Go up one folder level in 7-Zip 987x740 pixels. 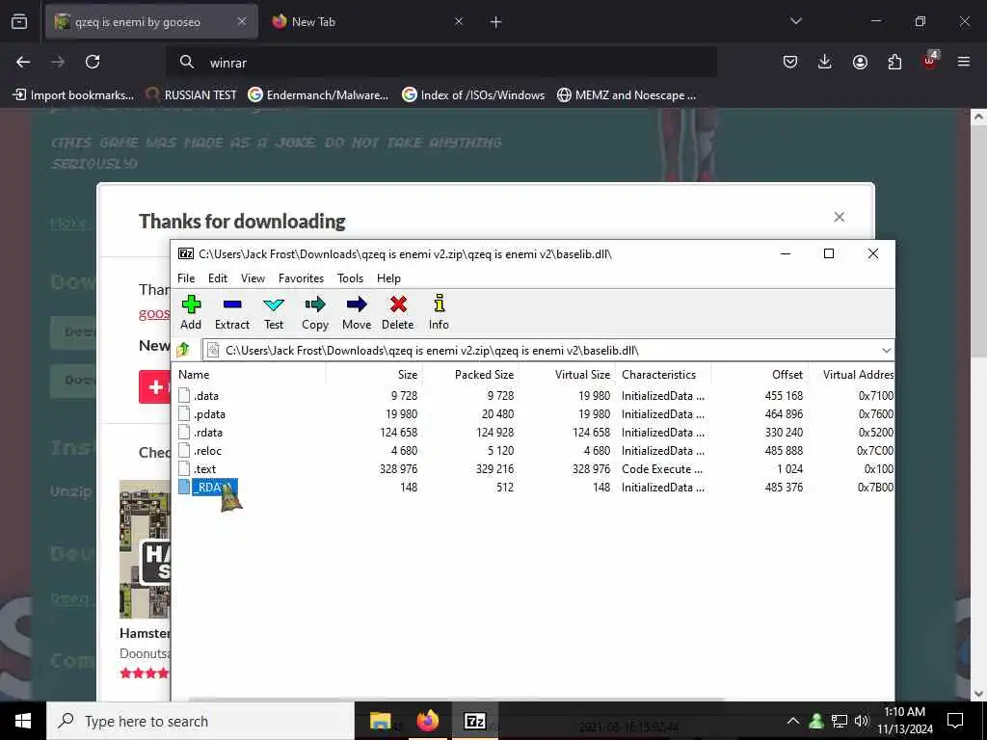click(183, 350)
